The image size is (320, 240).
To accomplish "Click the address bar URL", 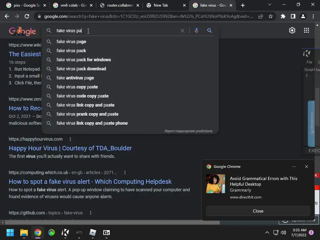I will click(x=148, y=16).
